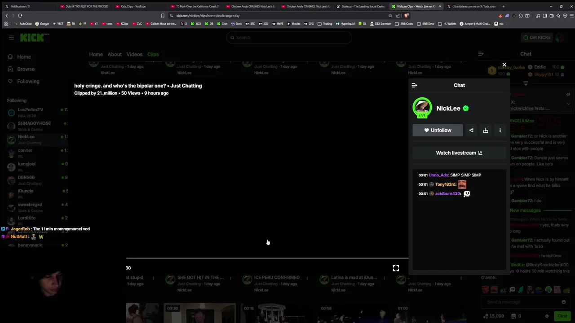Hide the pinned message eye icon
Image resolution: width=575 pixels, height=323 pixels.
click(568, 95)
